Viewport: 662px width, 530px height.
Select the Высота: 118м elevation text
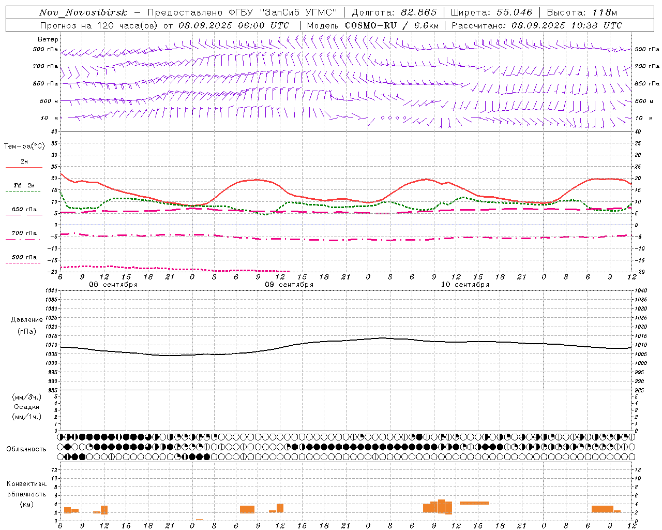tap(582, 12)
